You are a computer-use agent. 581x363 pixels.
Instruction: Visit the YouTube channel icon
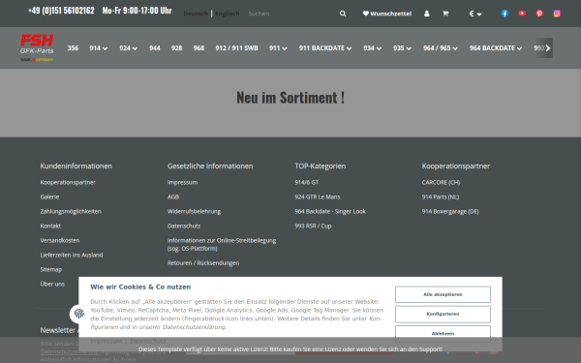click(522, 14)
